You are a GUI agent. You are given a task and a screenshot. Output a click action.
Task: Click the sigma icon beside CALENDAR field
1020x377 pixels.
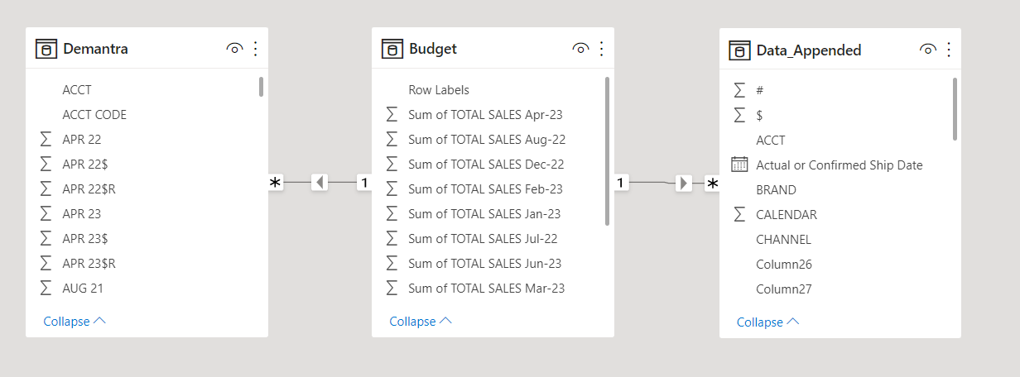(x=739, y=214)
